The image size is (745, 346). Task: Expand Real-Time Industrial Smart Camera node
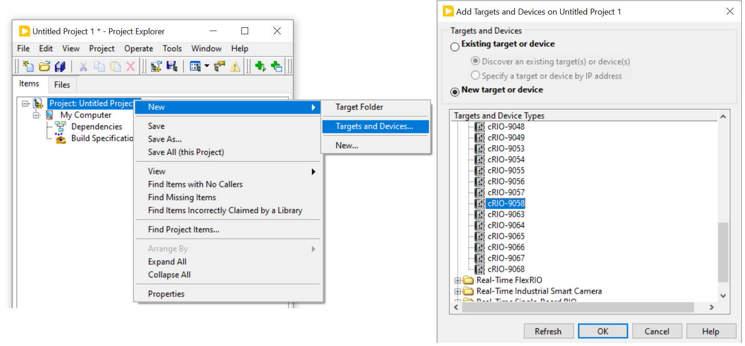pyautogui.click(x=458, y=291)
